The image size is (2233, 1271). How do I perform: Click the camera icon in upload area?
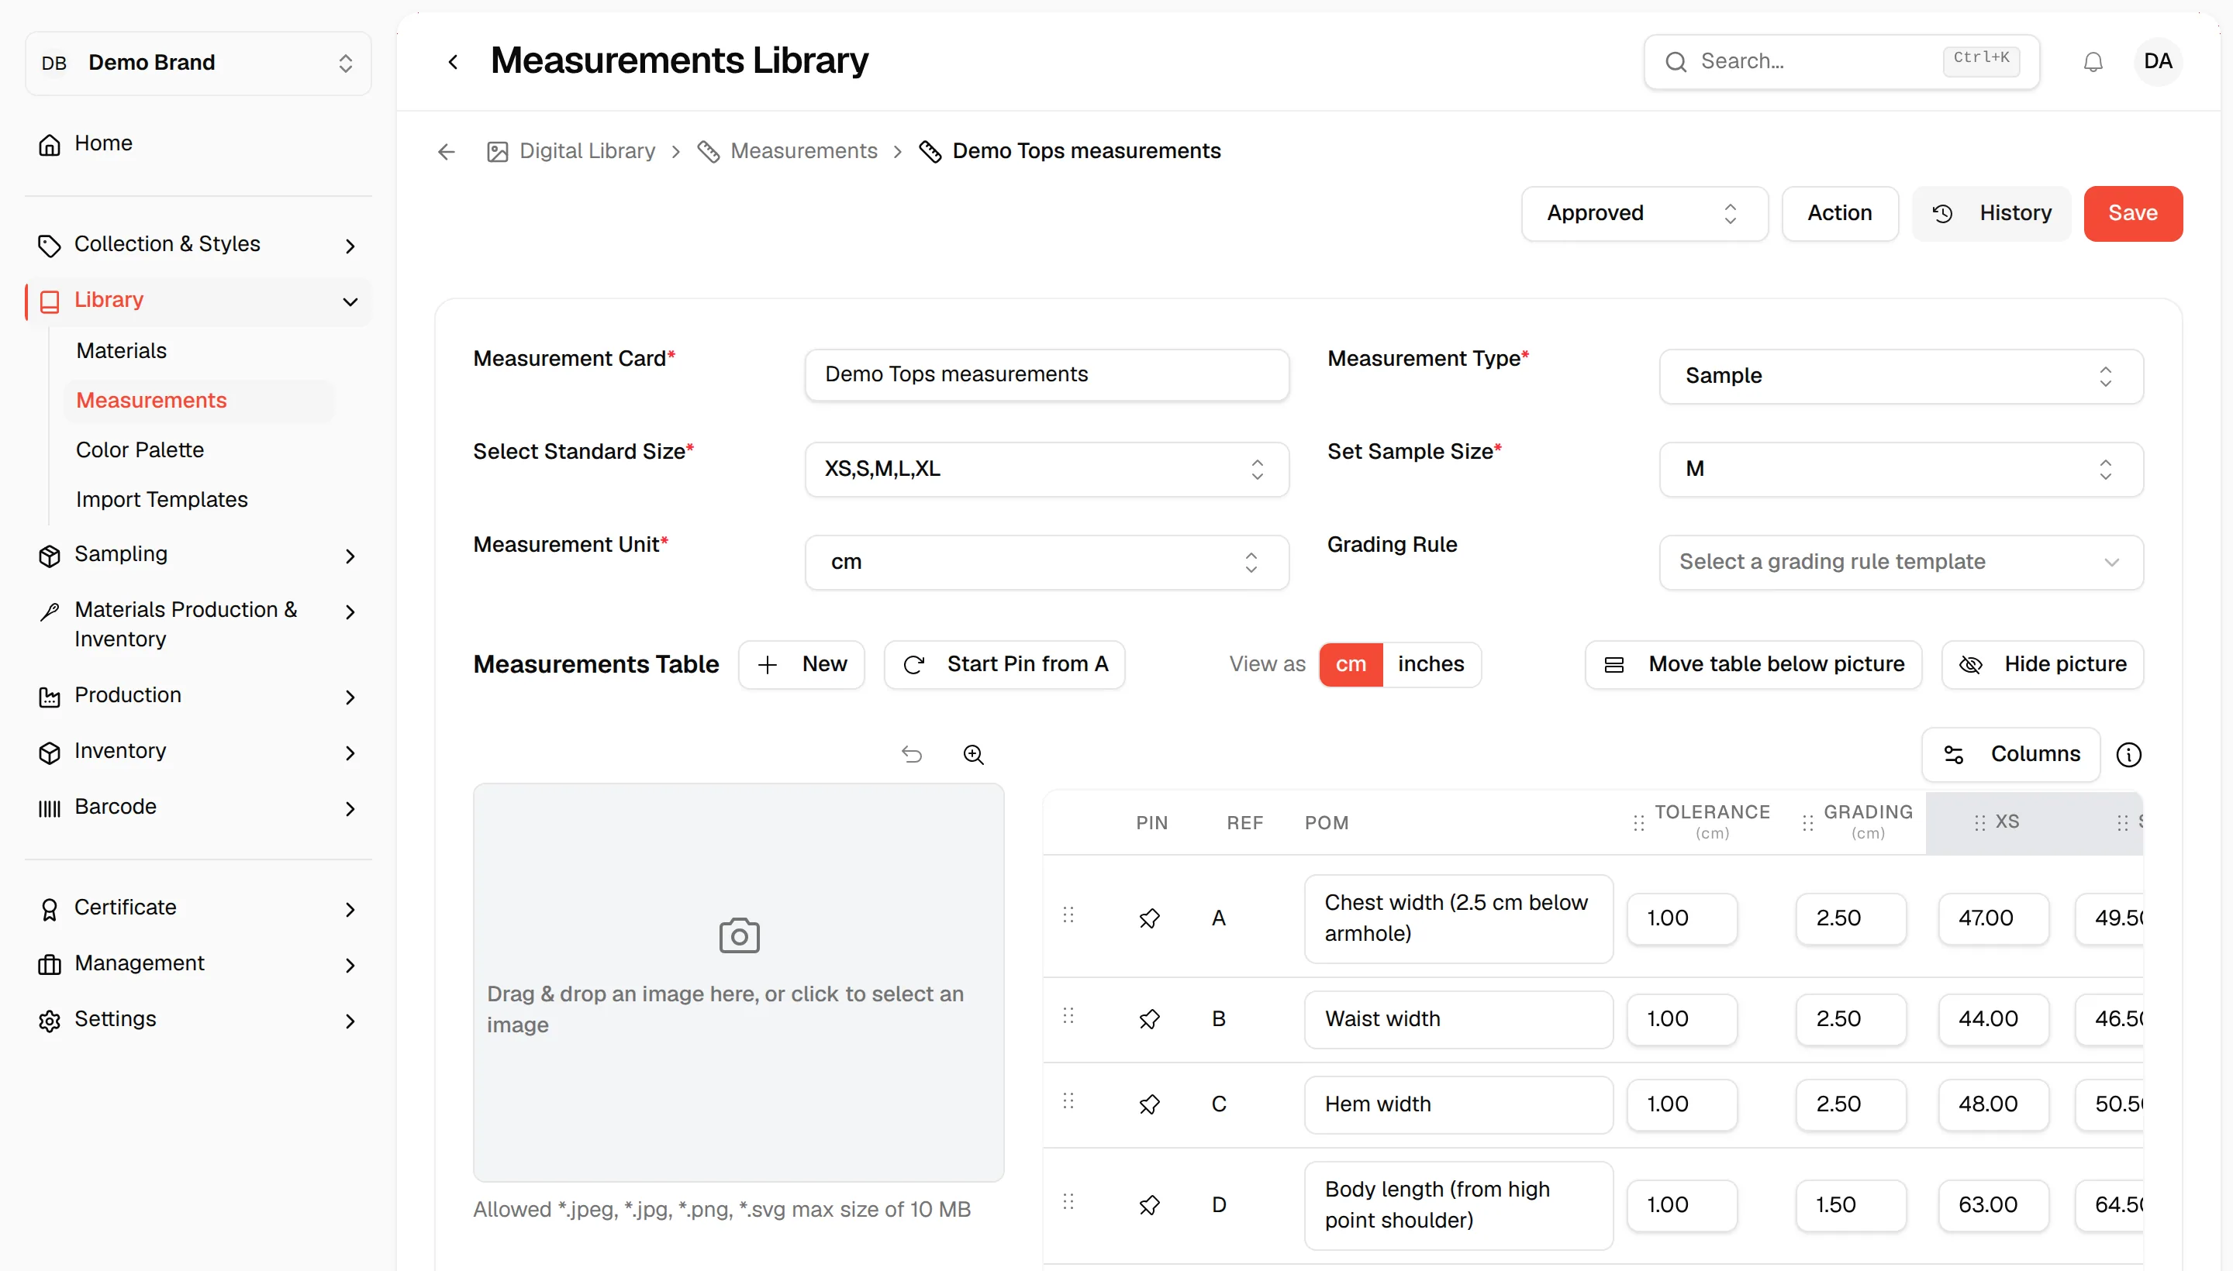click(x=739, y=935)
